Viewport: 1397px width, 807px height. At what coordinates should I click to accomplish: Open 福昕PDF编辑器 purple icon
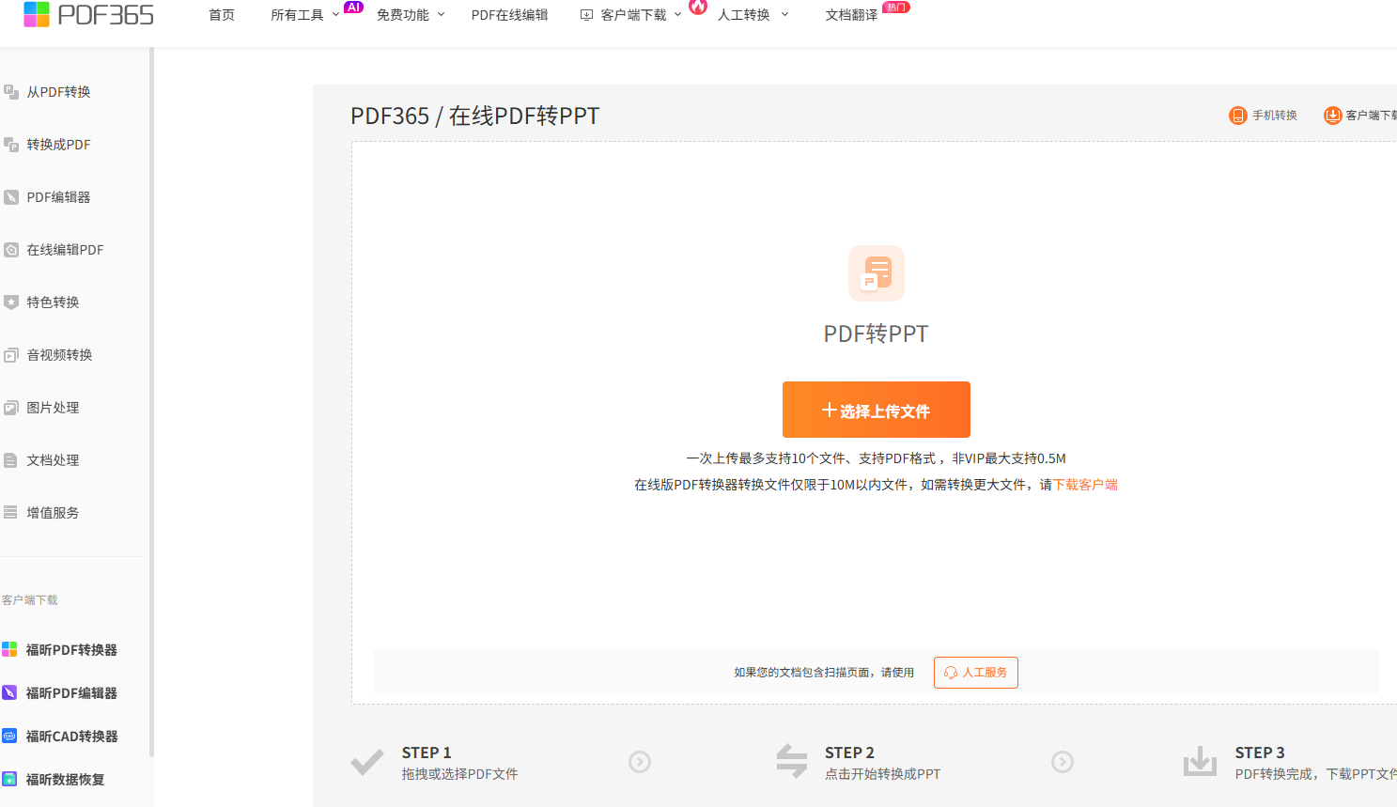pyautogui.click(x=9, y=693)
